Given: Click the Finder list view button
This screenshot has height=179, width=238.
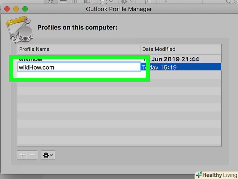Looking at the screenshot, I should tap(63, 2).
